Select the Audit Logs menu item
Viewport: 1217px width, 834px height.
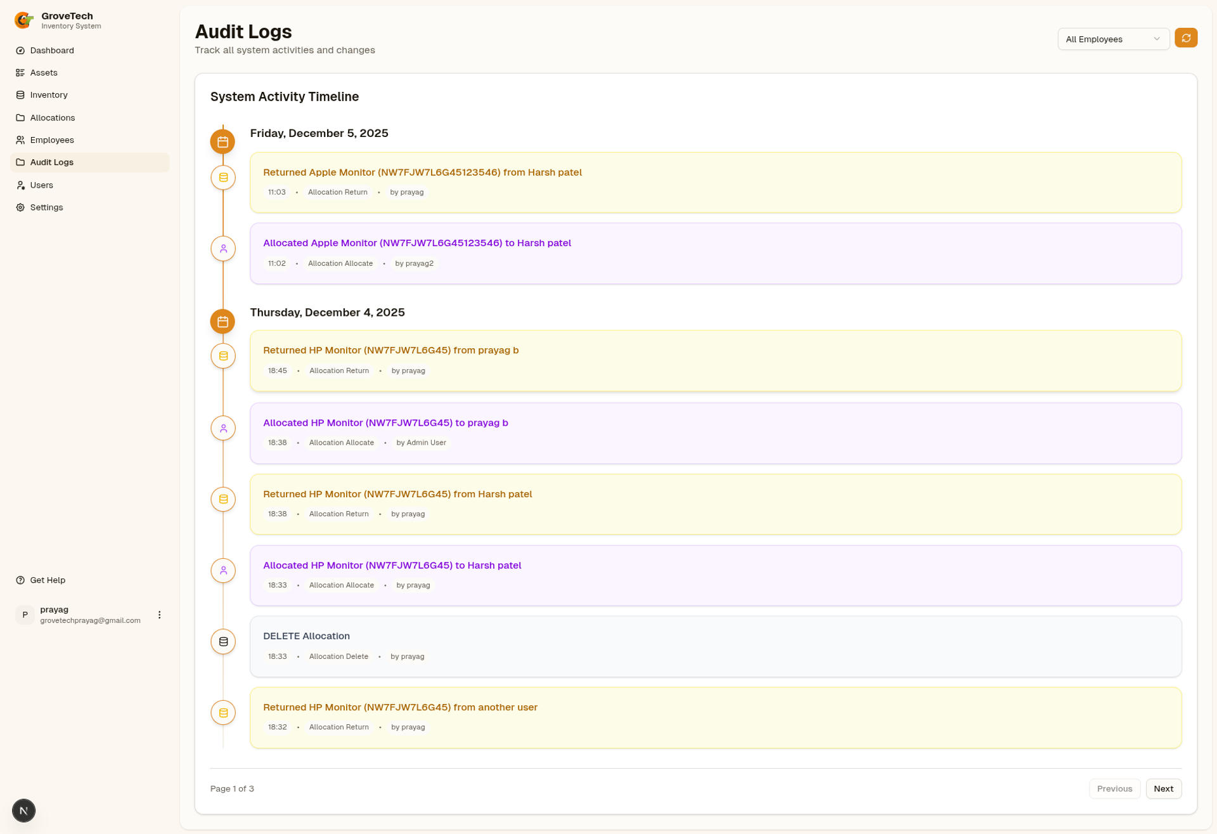pyautogui.click(x=89, y=162)
